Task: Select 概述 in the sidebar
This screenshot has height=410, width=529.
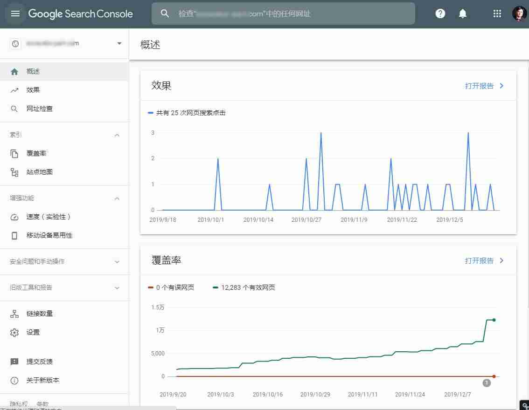Action: (64, 71)
